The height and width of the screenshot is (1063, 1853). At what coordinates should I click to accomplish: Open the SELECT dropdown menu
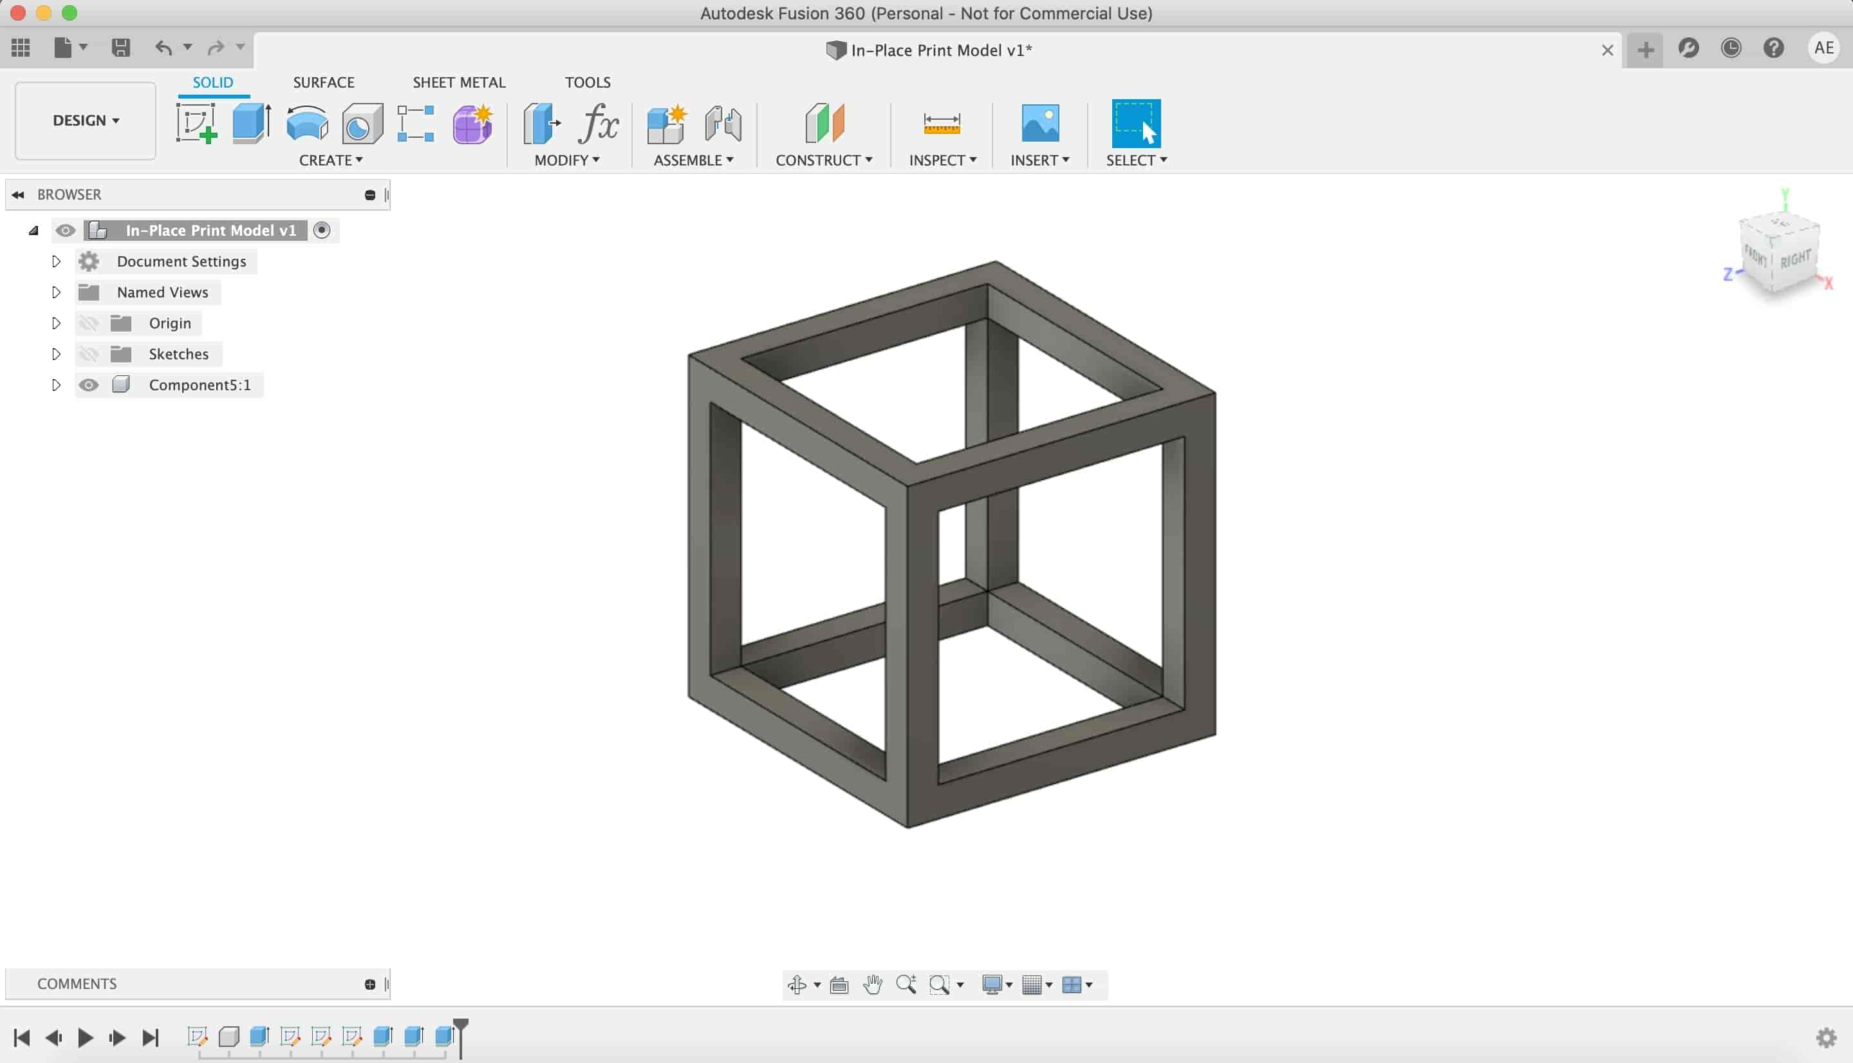point(1136,160)
